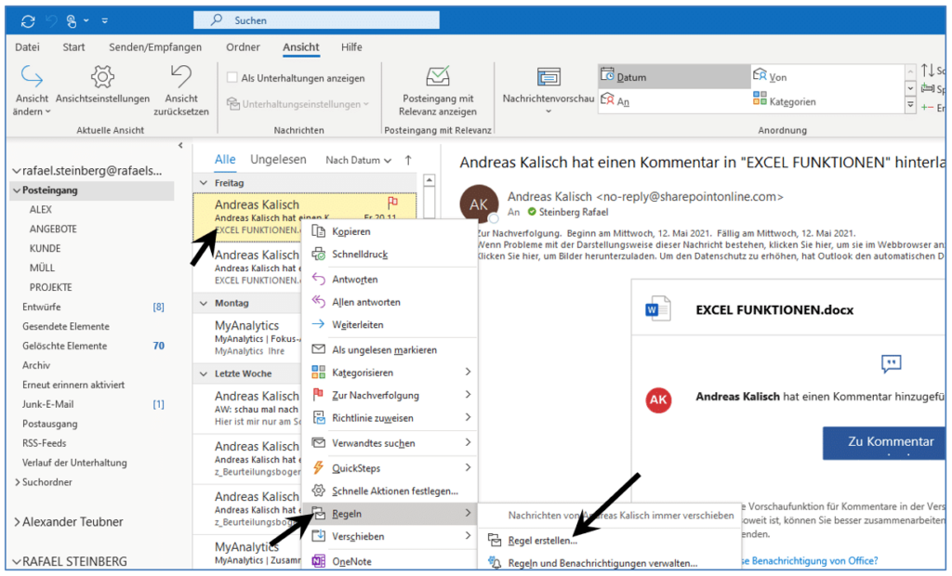Expand Alexander Teubner account
The height and width of the screenshot is (576, 952).
(17, 522)
